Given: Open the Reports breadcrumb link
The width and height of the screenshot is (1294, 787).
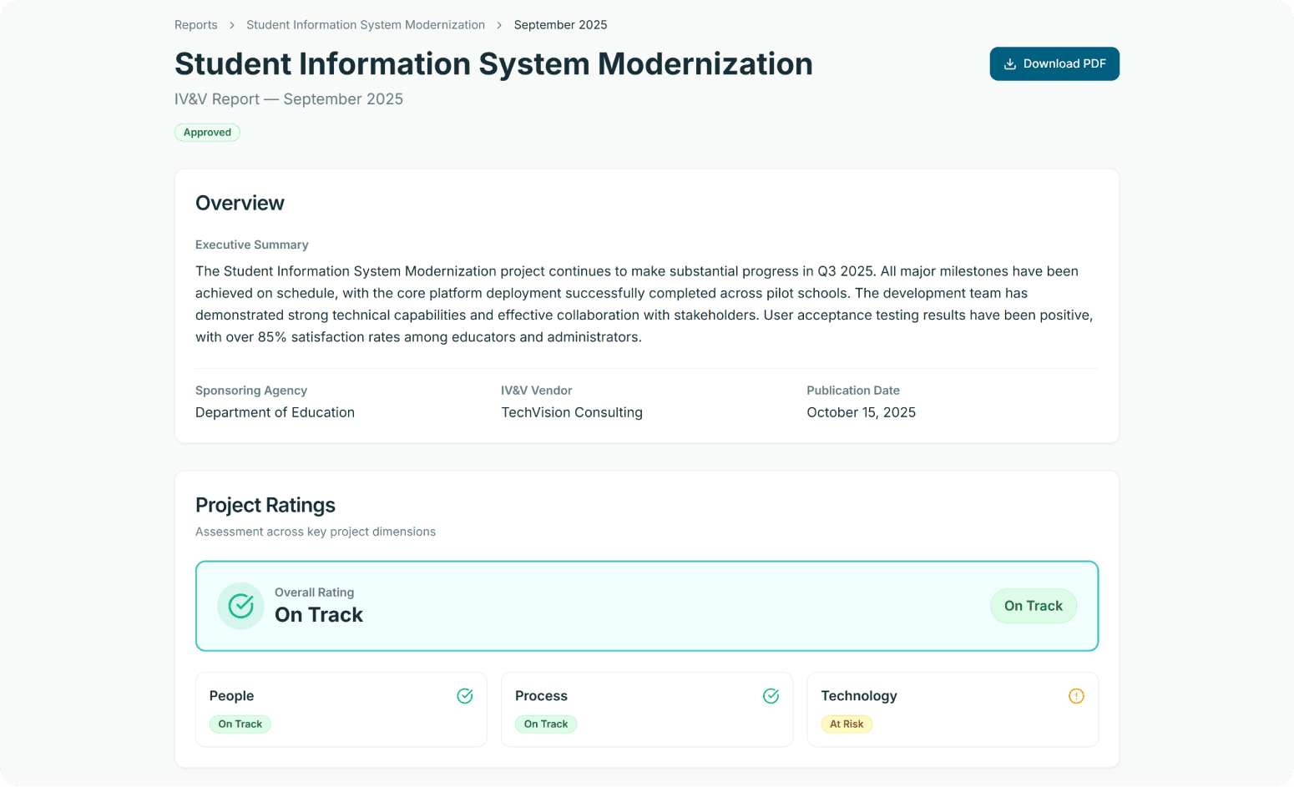Looking at the screenshot, I should point(195,24).
